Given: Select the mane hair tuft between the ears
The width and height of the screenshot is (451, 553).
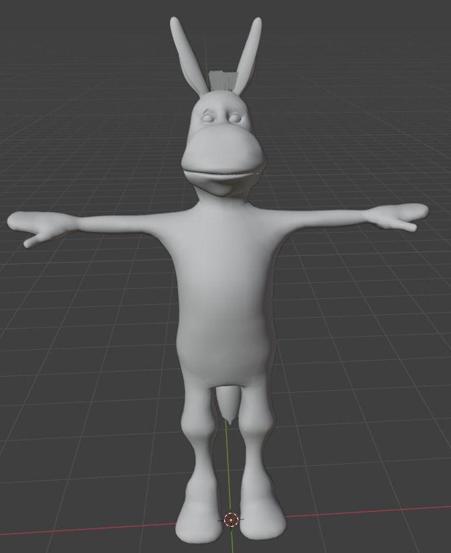Looking at the screenshot, I should [223, 80].
